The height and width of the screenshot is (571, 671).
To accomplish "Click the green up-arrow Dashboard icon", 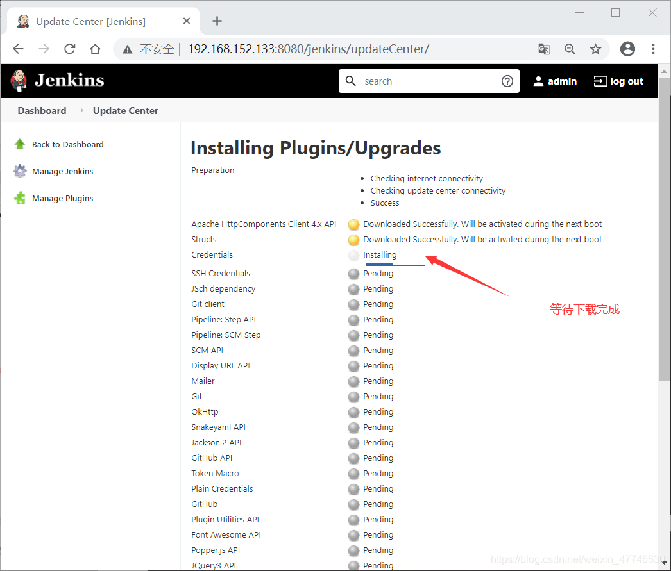I will click(20, 144).
